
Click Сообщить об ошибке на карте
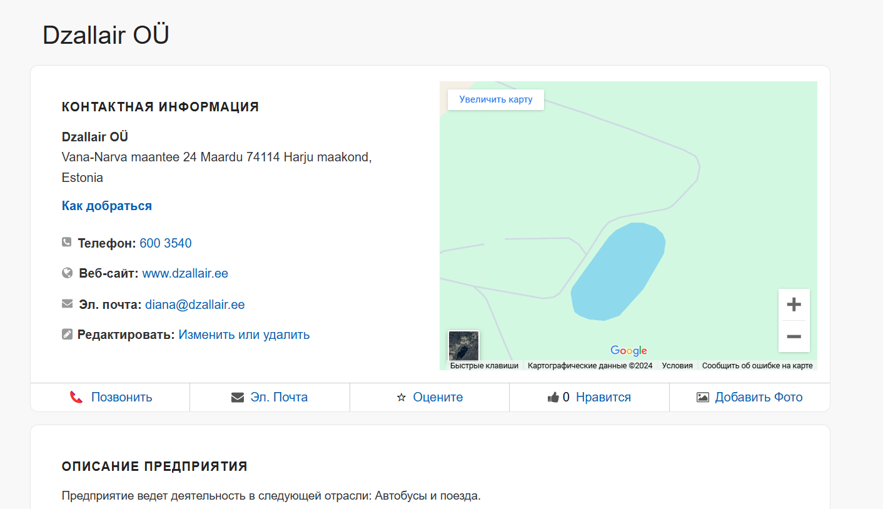pos(757,366)
